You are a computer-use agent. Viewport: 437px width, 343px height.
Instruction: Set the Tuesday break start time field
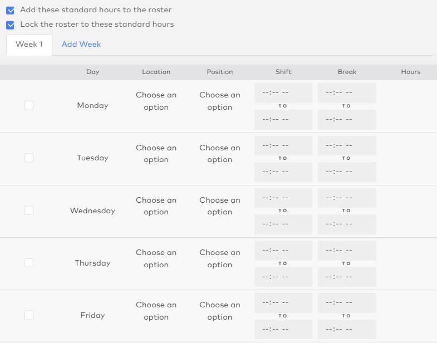tap(347, 145)
